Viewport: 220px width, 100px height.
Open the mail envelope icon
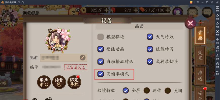pyautogui.click(x=193, y=12)
